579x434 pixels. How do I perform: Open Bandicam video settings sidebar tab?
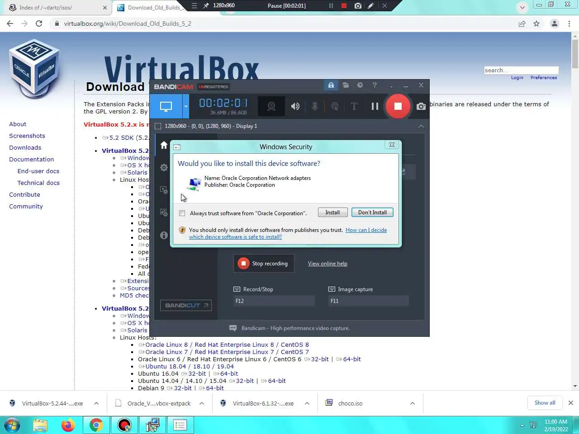tap(164, 190)
